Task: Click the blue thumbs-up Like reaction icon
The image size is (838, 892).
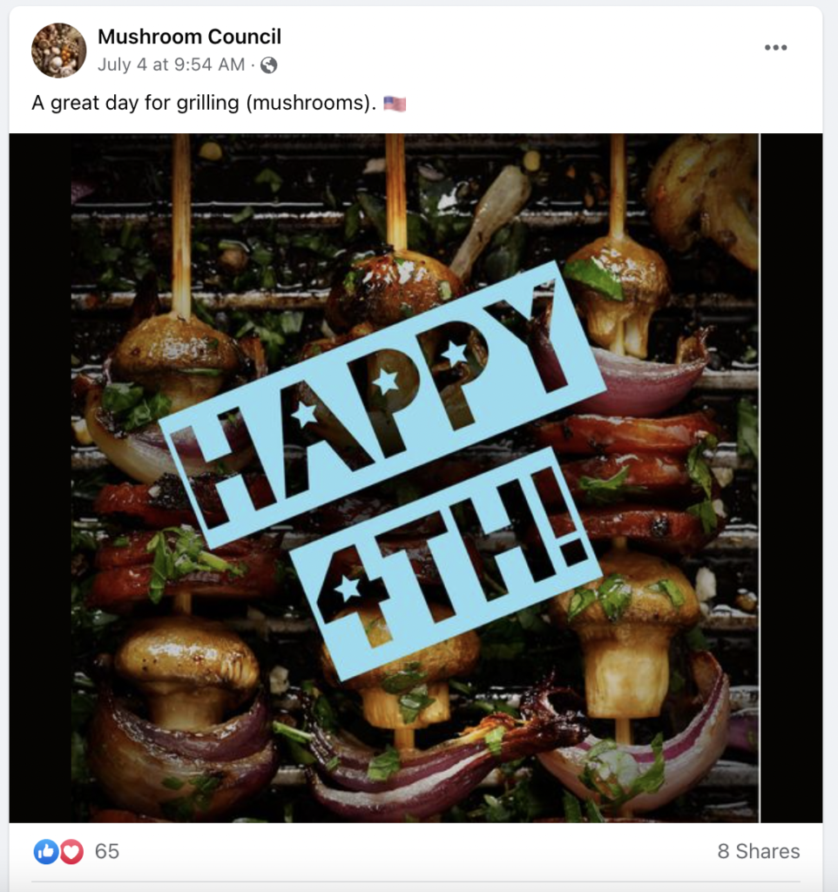Action: pyautogui.click(x=45, y=851)
